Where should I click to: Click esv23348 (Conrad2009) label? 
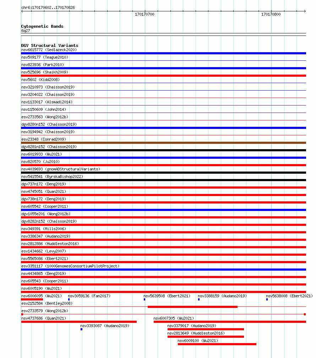coord(44,139)
